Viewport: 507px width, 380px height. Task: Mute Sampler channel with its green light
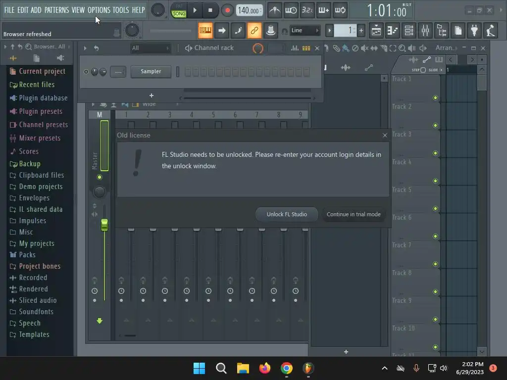(x=86, y=72)
